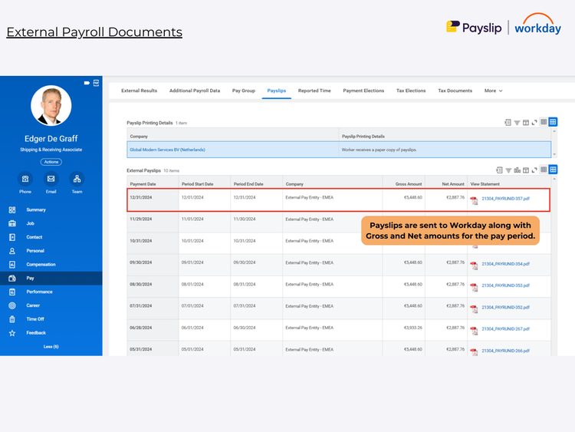Collapse sidebar with Less (6)

click(51, 347)
